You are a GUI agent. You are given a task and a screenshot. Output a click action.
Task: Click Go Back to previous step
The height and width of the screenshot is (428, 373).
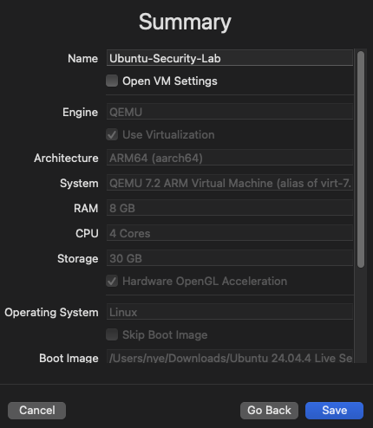[x=269, y=411]
